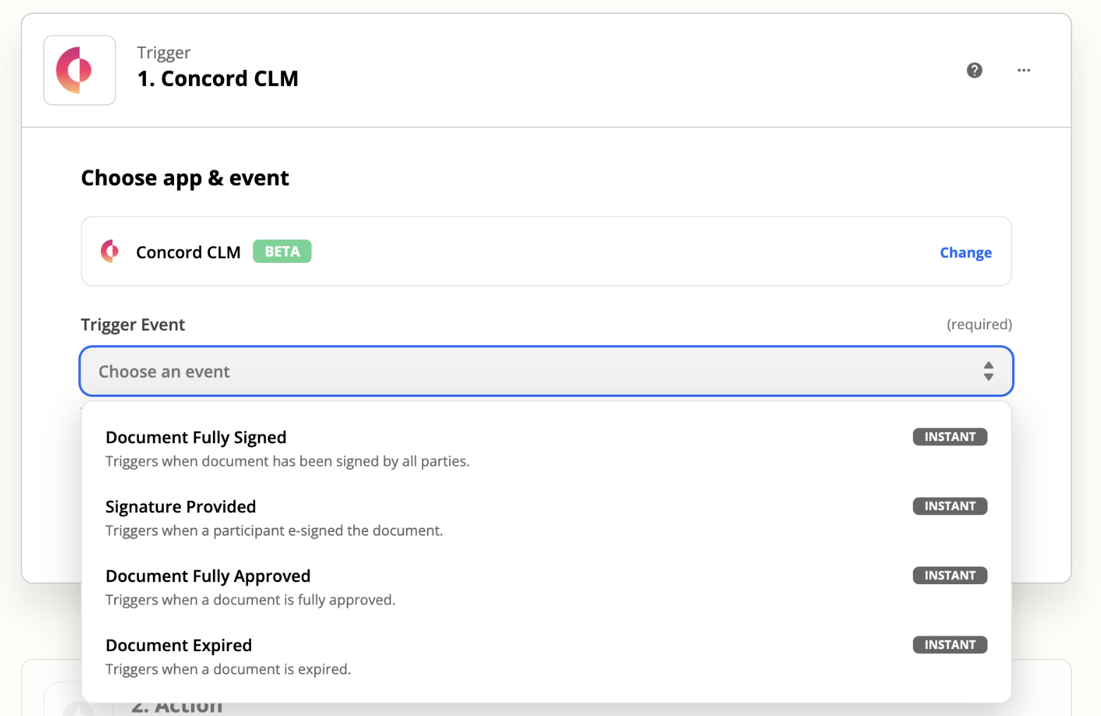Image resolution: width=1101 pixels, height=716 pixels.
Task: Click the up-down arrows on Trigger Event dropdown
Action: [988, 371]
